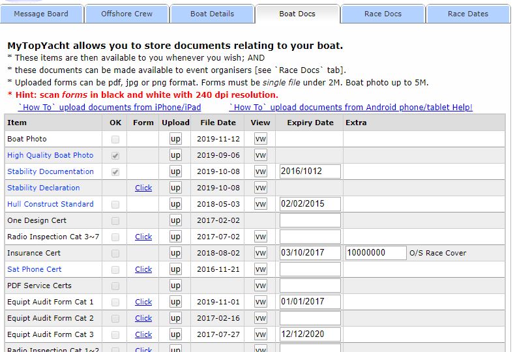Upload the PDF Service Certs file

click(x=175, y=286)
